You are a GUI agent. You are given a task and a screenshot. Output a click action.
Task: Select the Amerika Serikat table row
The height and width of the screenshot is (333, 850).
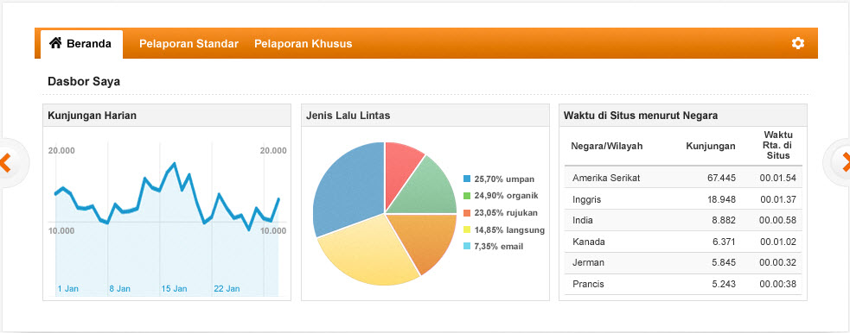[683, 178]
